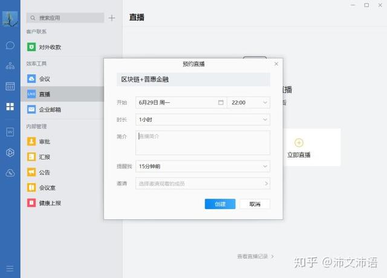Screen dimensions: 387x278
Task: Select the Workbench grid icon in sidebar
Action: pyautogui.click(x=10, y=107)
